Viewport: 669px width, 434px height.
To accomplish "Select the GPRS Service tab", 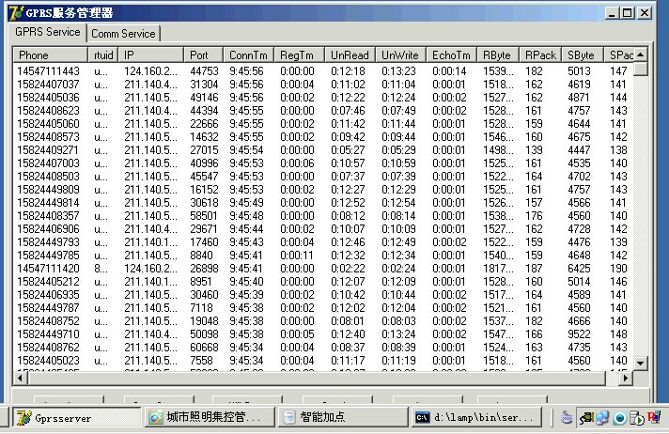I will tap(47, 32).
